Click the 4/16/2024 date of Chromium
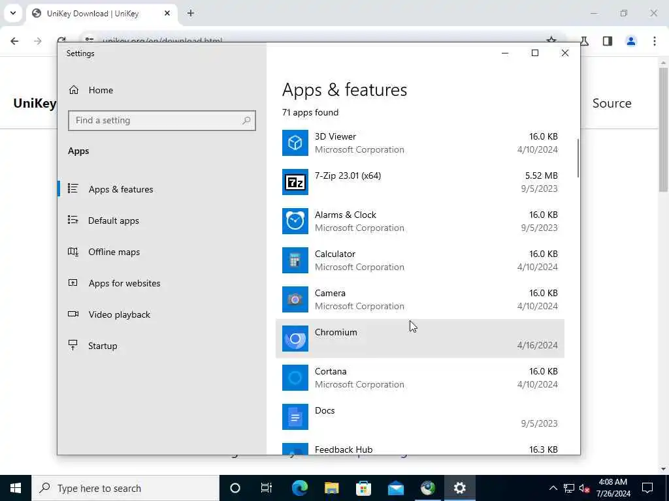Screen dimensions: 669x501 pos(537,345)
